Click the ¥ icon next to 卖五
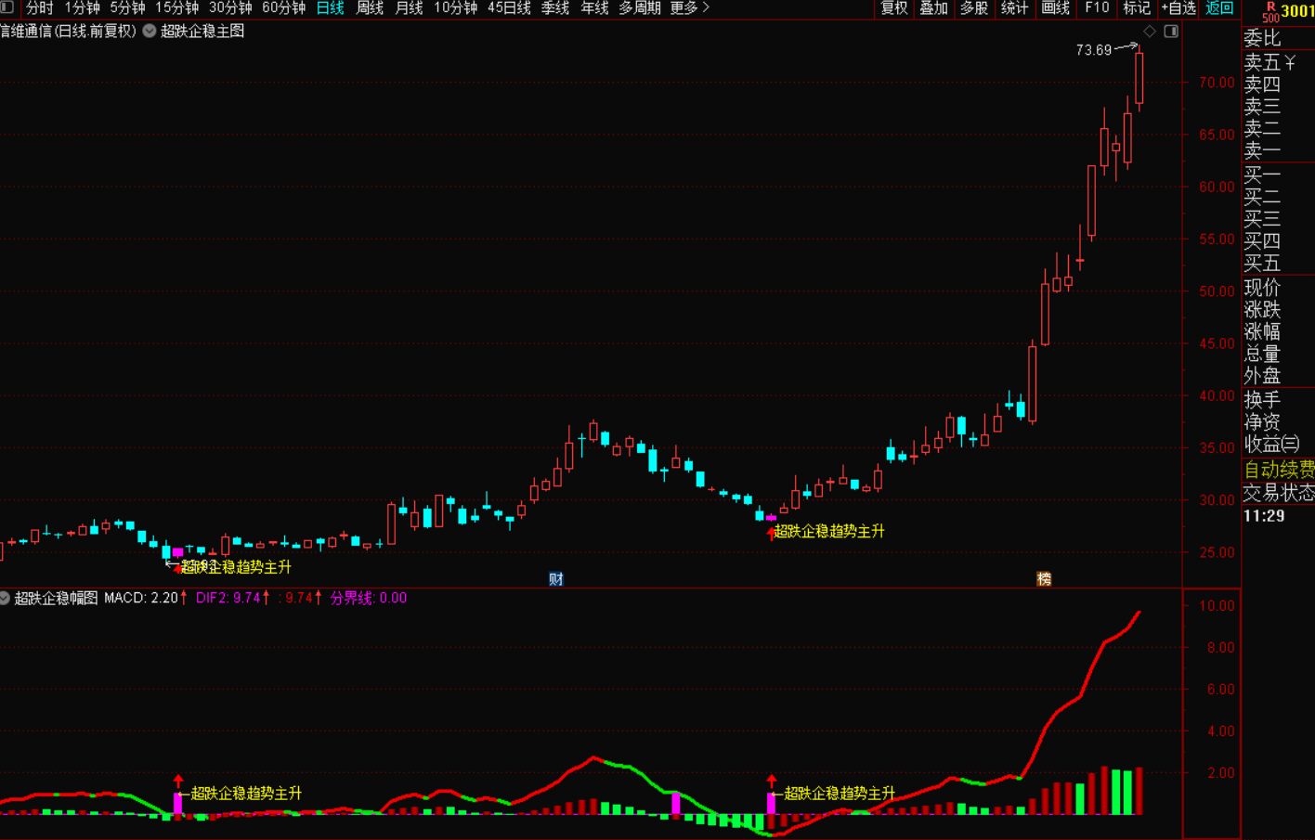The width and height of the screenshot is (1315, 840). point(1291,62)
